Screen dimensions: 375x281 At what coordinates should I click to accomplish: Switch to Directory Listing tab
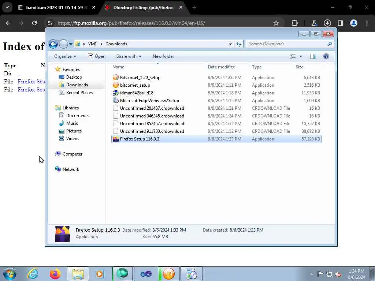tap(143, 8)
